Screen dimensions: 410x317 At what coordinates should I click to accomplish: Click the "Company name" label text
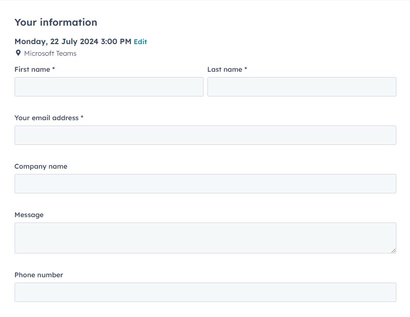41,166
